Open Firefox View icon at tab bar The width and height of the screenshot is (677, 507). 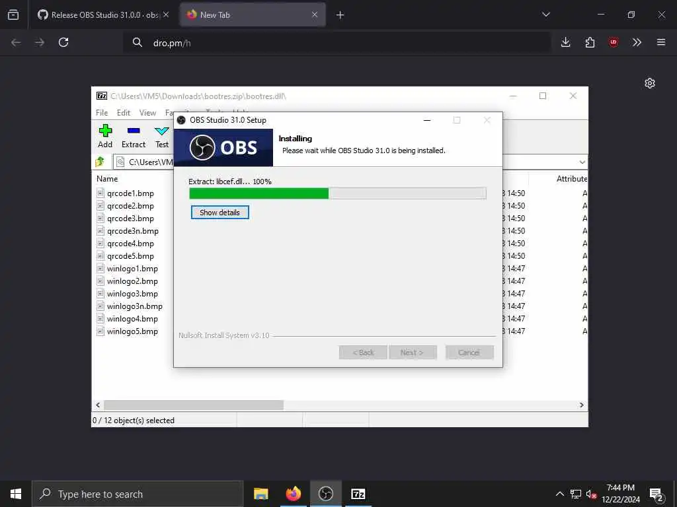(13, 15)
